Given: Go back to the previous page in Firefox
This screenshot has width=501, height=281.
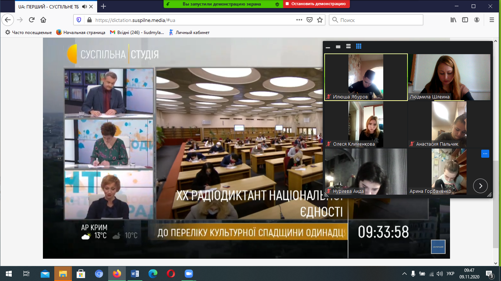Looking at the screenshot, I should click(x=8, y=20).
